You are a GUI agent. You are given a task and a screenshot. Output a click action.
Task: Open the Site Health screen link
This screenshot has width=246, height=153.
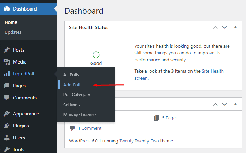tap(179, 74)
